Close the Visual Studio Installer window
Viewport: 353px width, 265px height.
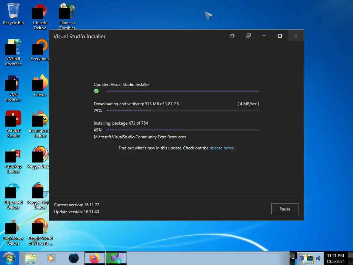pyautogui.click(x=295, y=36)
